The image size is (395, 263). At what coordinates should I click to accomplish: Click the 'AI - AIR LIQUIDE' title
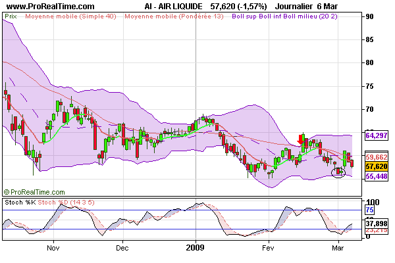tap(173, 7)
